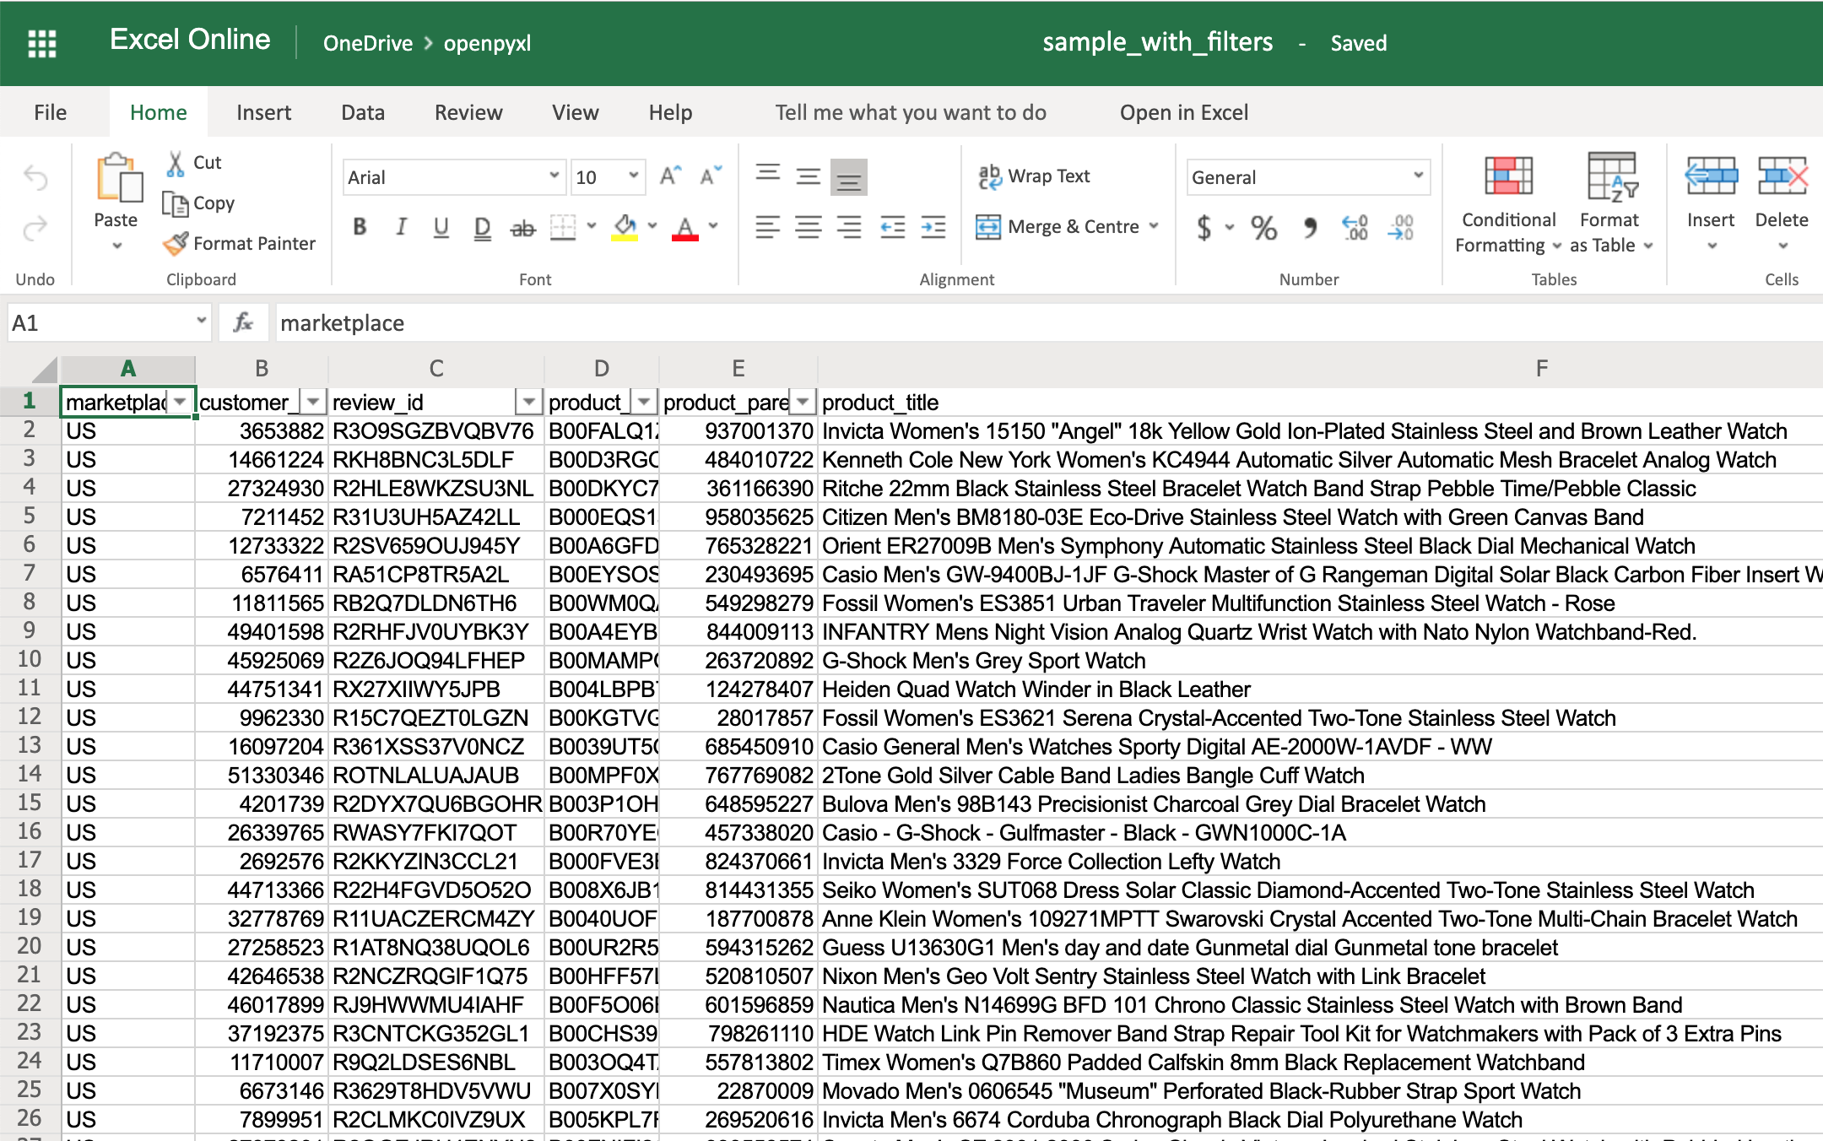Toggle Double Underline formatting
The height and width of the screenshot is (1141, 1823).
[x=482, y=227]
